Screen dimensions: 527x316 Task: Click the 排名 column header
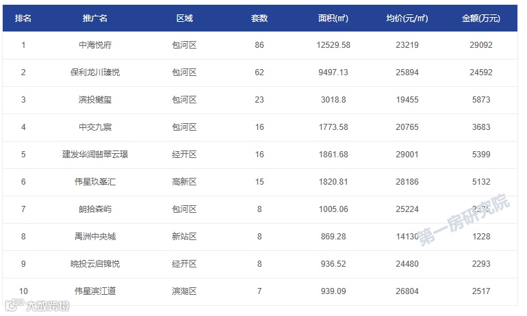pyautogui.click(x=23, y=18)
